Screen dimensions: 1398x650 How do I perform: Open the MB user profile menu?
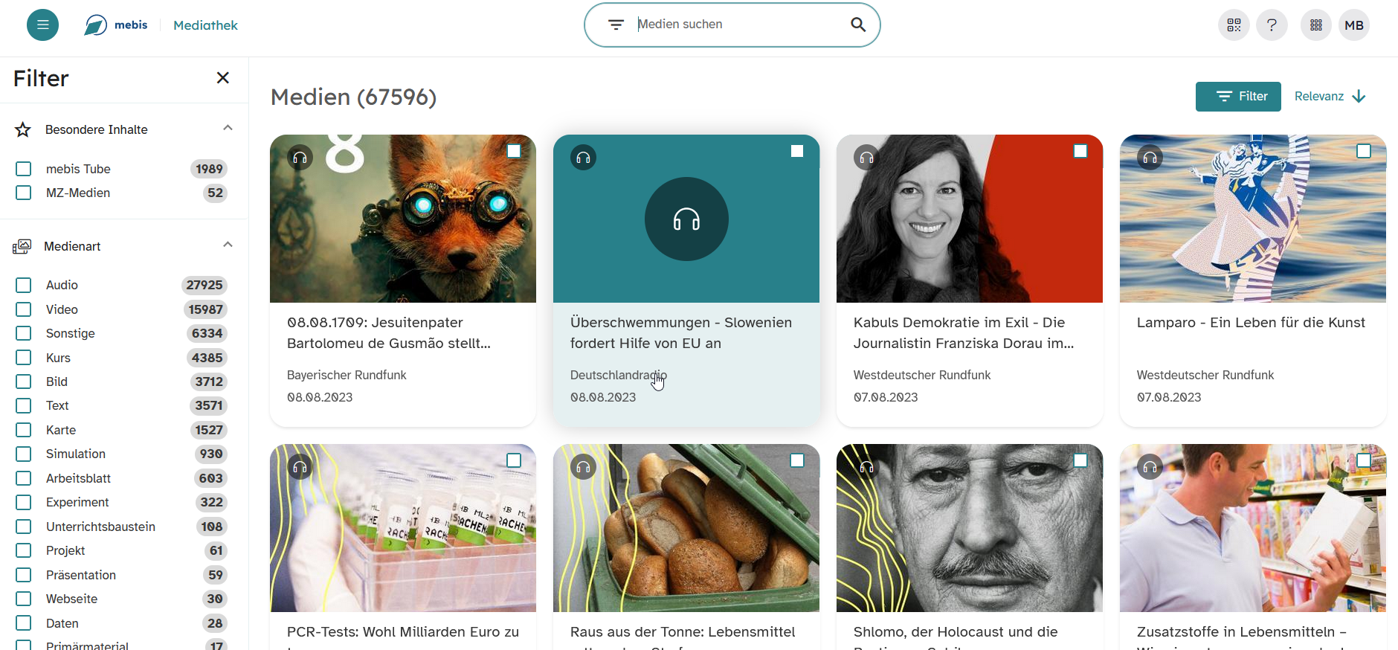tap(1353, 25)
